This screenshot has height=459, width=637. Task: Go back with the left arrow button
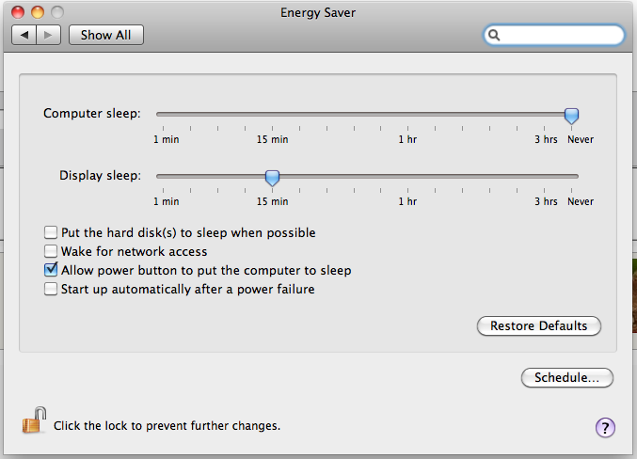pyautogui.click(x=24, y=35)
